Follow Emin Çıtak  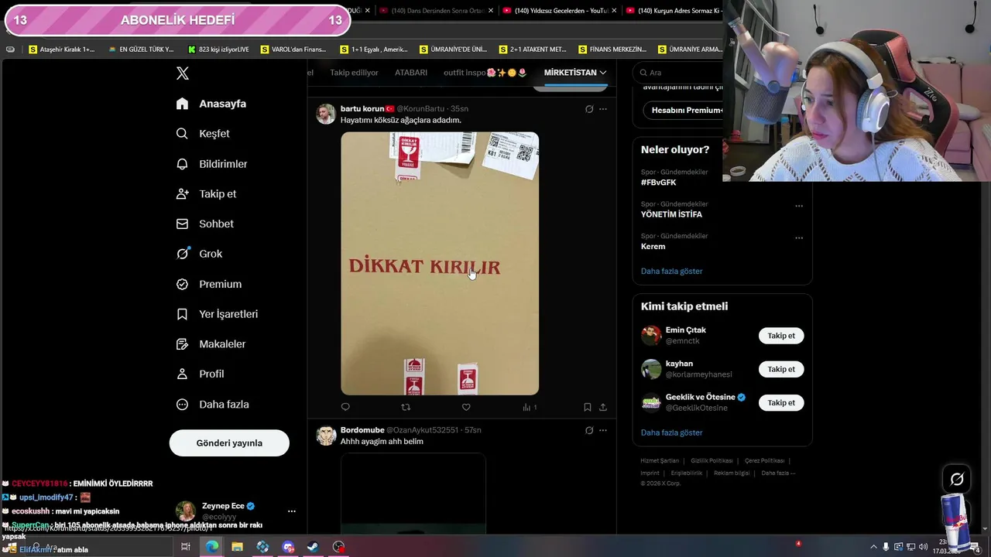(x=781, y=336)
